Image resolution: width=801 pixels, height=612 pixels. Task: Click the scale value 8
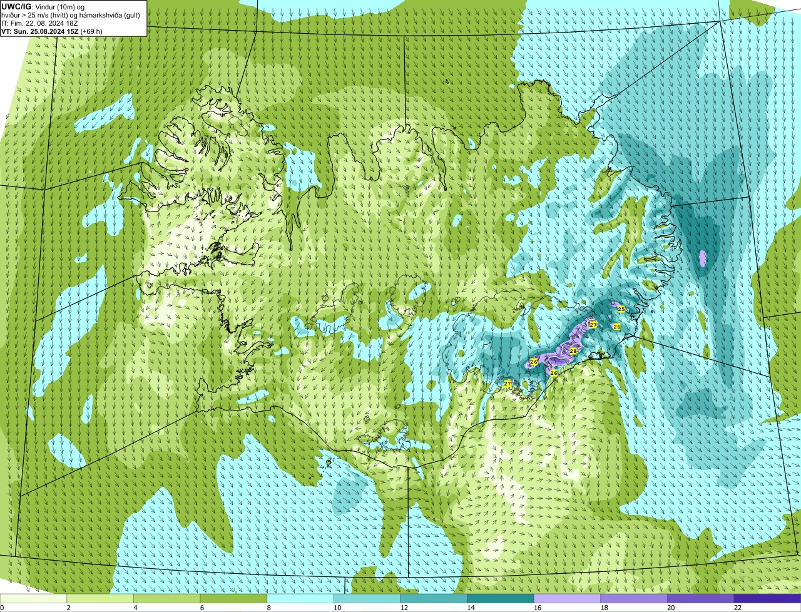268,608
